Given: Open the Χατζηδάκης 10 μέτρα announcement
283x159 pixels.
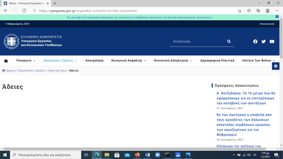Looking at the screenshot, I should pyautogui.click(x=246, y=98).
